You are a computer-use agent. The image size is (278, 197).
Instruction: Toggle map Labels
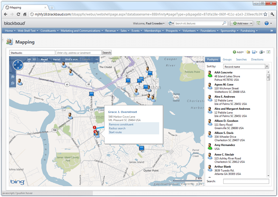86,59
